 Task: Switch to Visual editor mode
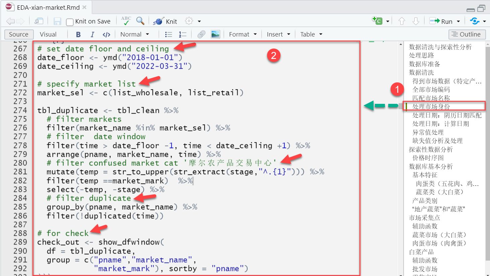pos(48,34)
